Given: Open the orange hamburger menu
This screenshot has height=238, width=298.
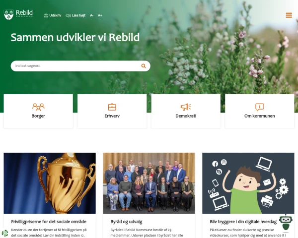Looking at the screenshot, I should click(289, 15).
